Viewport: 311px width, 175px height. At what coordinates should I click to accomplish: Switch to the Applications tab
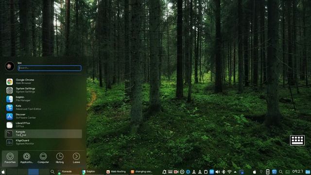pos(27,158)
